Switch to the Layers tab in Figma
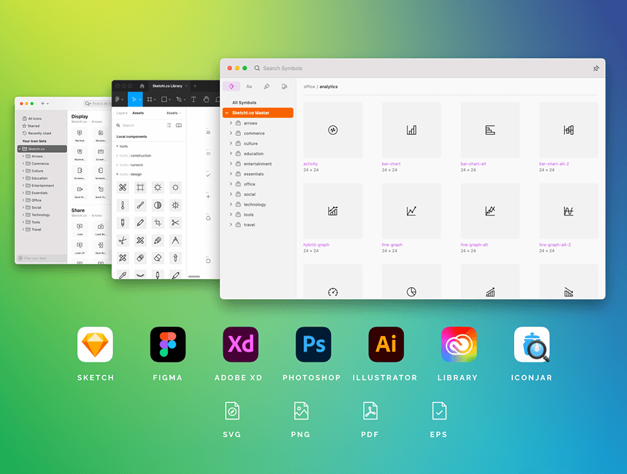This screenshot has height=474, width=627. [x=122, y=113]
